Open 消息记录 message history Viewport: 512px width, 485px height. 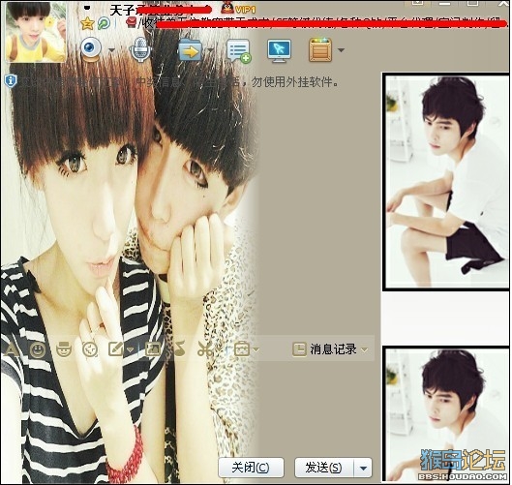[324, 349]
